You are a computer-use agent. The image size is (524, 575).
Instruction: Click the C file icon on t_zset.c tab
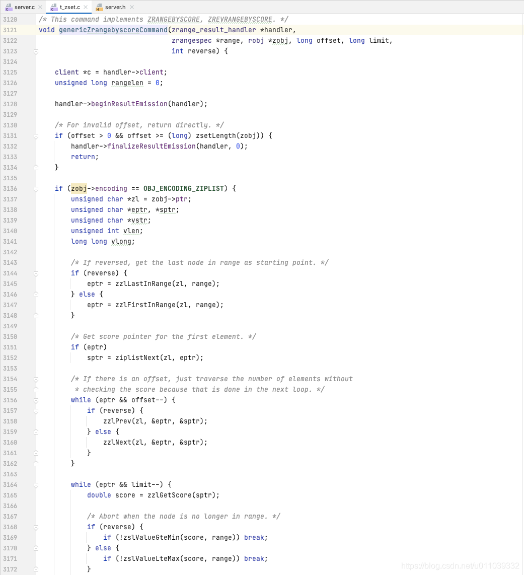coord(54,7)
